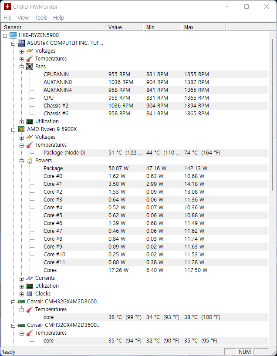Collapse the ASUSTeK COMPUTER INC. node
Image resolution: width=277 pixels, height=356 pixels.
point(13,44)
